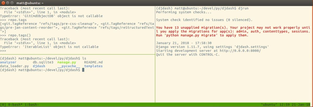Click the '>>> repo.tags()' input line

tap(15, 35)
